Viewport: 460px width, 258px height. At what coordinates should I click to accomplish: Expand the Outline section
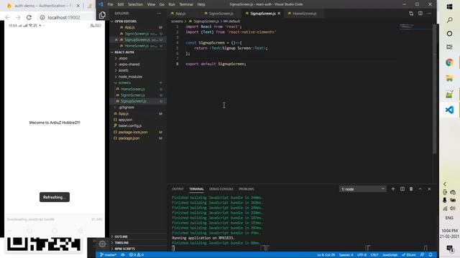(x=121, y=236)
